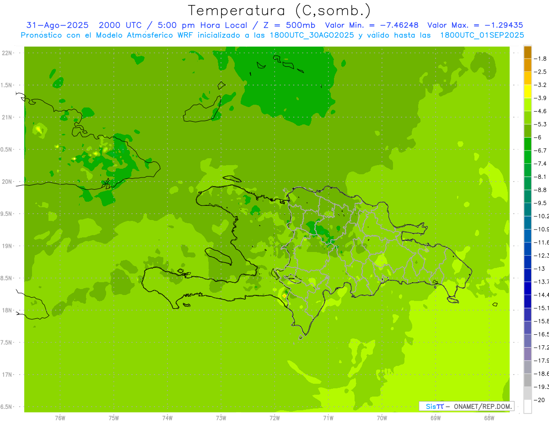Select validity end time "1800UTC_01SEP2025"

point(482,35)
